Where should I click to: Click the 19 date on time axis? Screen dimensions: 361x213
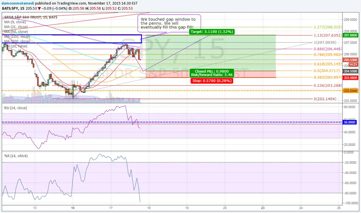point(187,208)
